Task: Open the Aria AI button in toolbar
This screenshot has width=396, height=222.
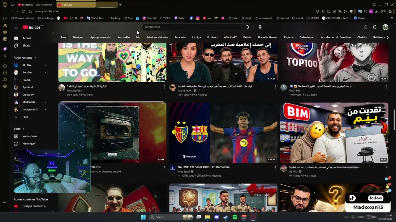Action: [x=384, y=11]
